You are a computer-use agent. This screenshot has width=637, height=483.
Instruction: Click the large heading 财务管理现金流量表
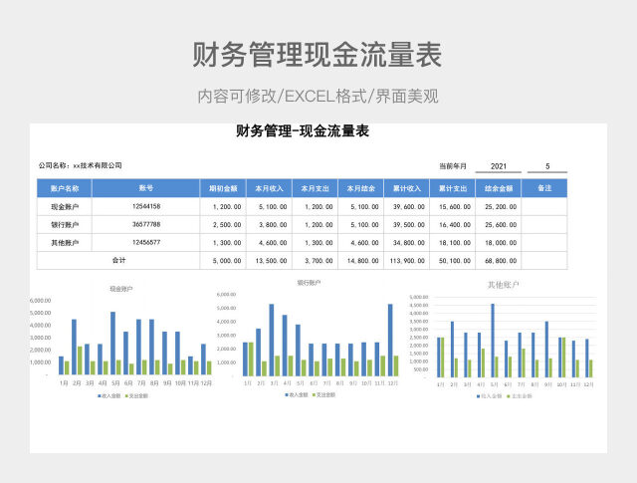click(317, 54)
